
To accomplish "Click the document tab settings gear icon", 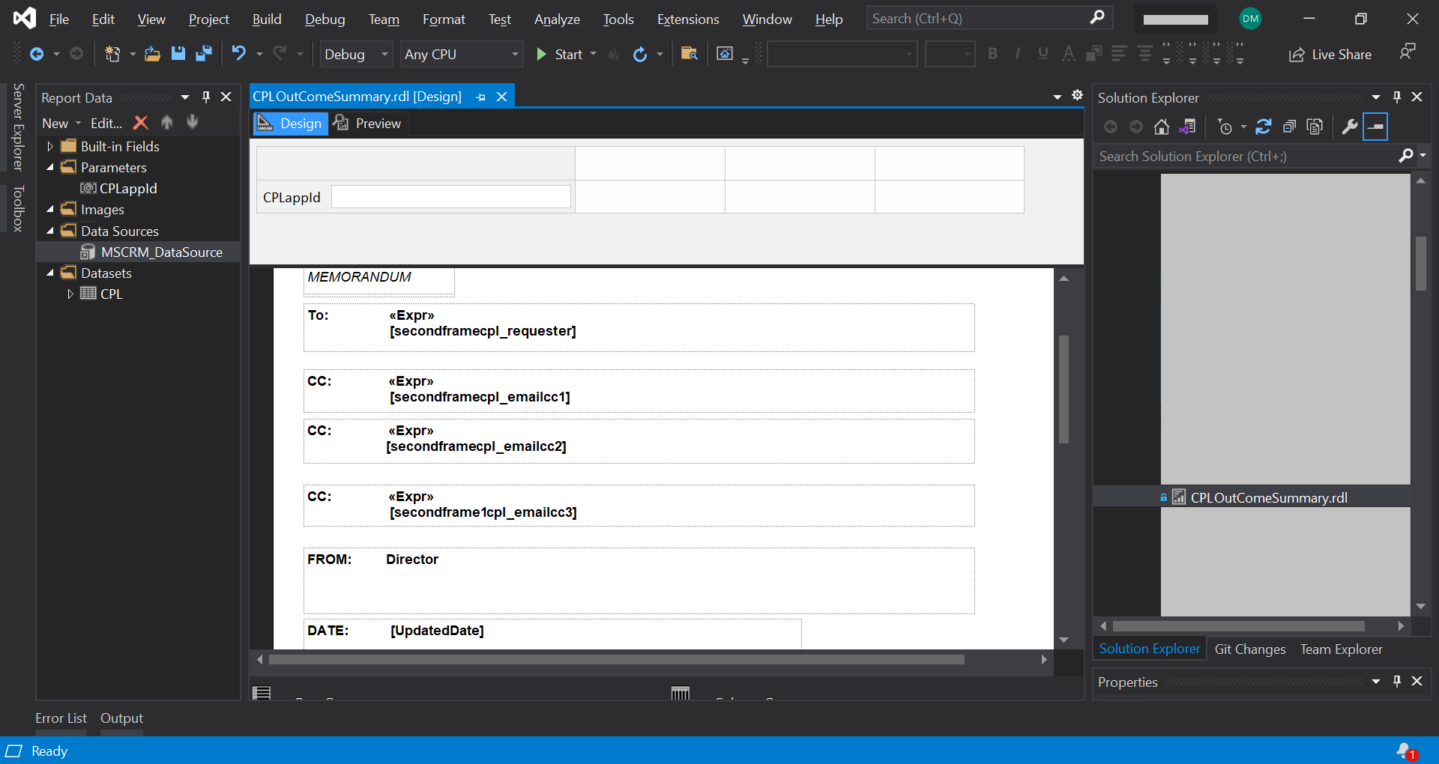I will (x=1077, y=95).
